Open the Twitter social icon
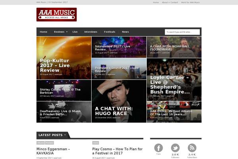Screen dimensions: 238x159 coord(175,148)
